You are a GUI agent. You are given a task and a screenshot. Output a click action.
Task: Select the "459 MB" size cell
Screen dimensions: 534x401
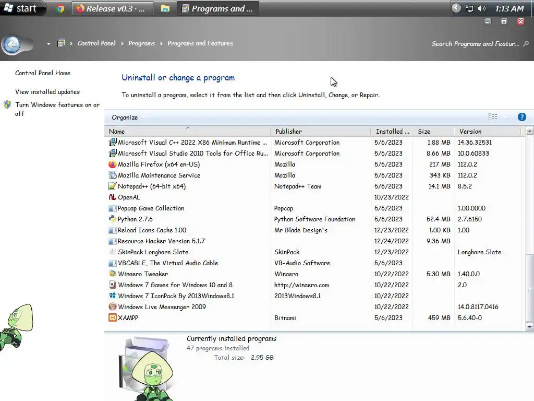pos(439,318)
